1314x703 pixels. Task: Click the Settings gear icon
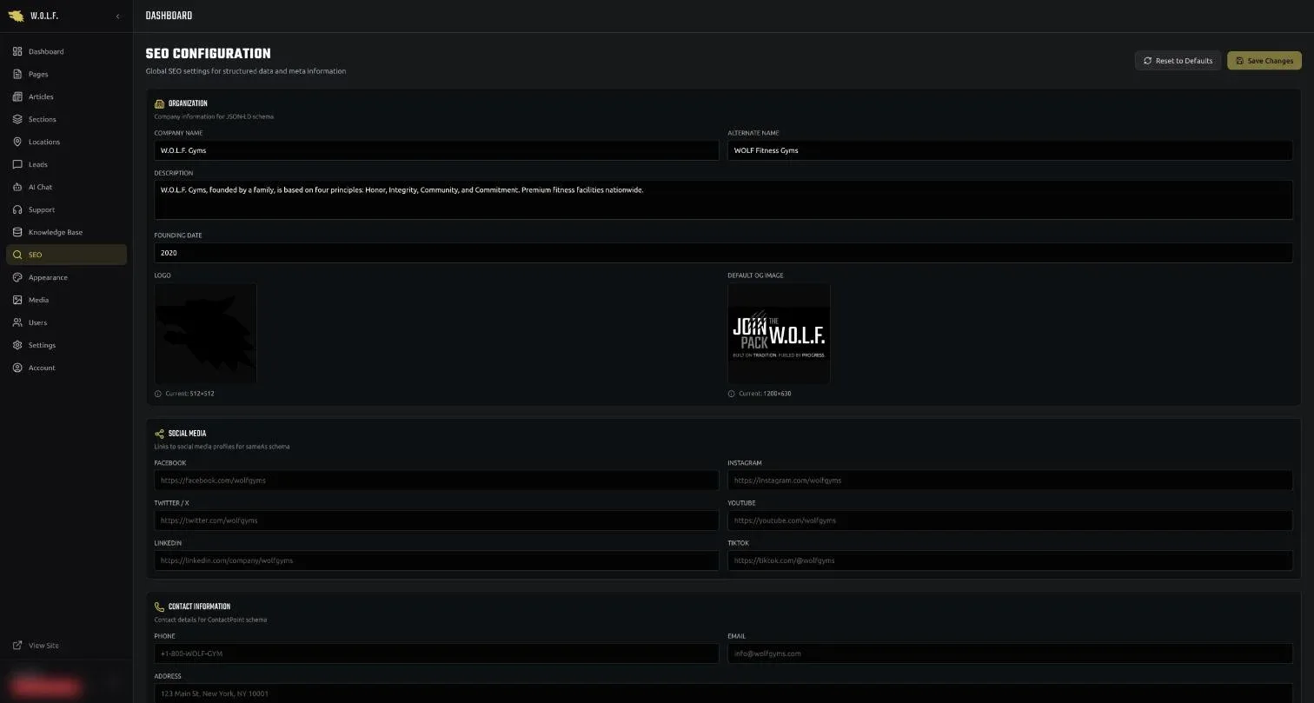click(x=17, y=345)
